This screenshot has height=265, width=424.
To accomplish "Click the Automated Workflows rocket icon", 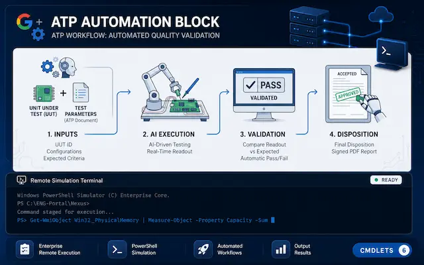I will click(x=203, y=249).
